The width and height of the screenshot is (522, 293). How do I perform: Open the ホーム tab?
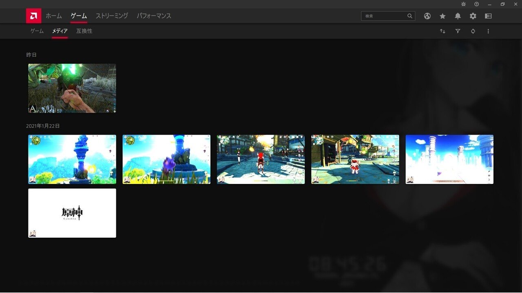(53, 16)
